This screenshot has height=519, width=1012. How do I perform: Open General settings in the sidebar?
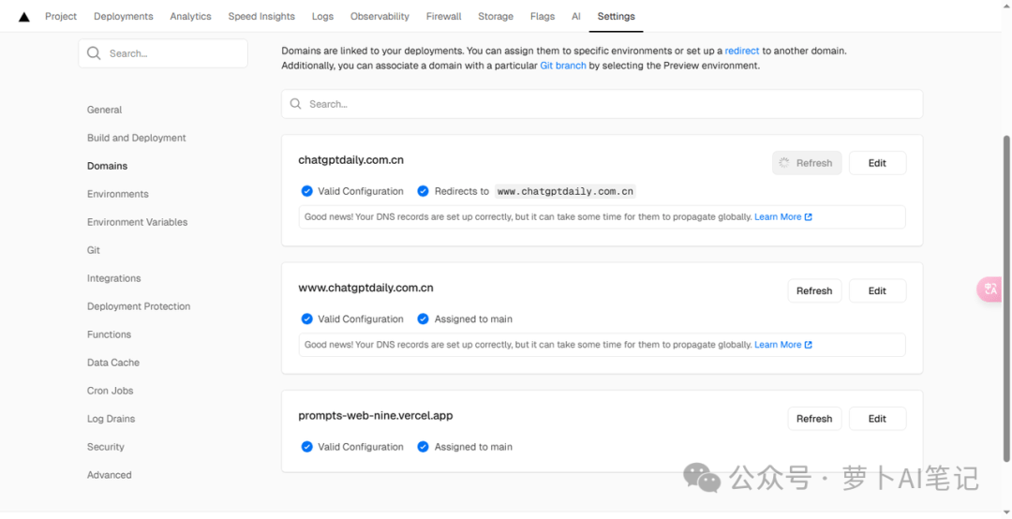coord(105,110)
